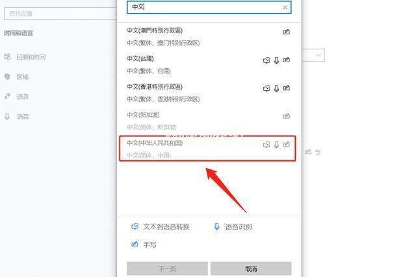Click handwriting icon for 中文(新加坡)

(x=286, y=116)
